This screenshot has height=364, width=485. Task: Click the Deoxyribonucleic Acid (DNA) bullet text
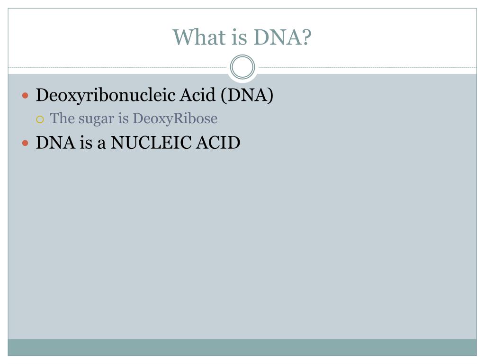pyautogui.click(x=154, y=95)
